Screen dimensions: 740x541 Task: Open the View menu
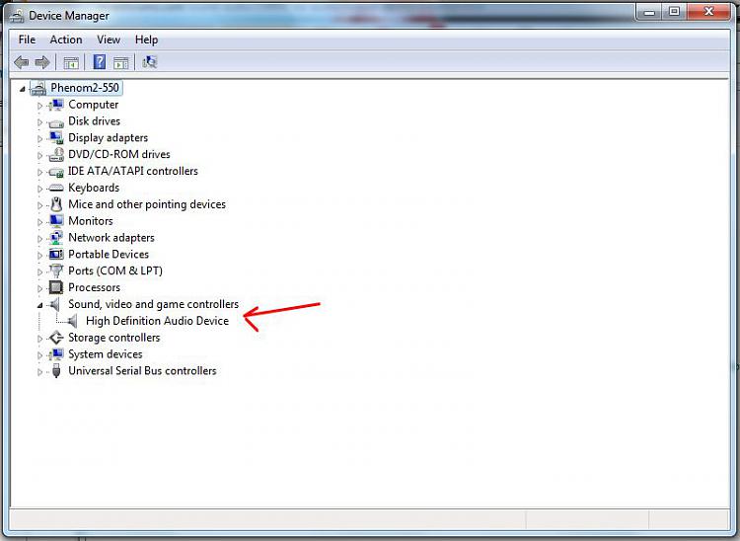(109, 39)
